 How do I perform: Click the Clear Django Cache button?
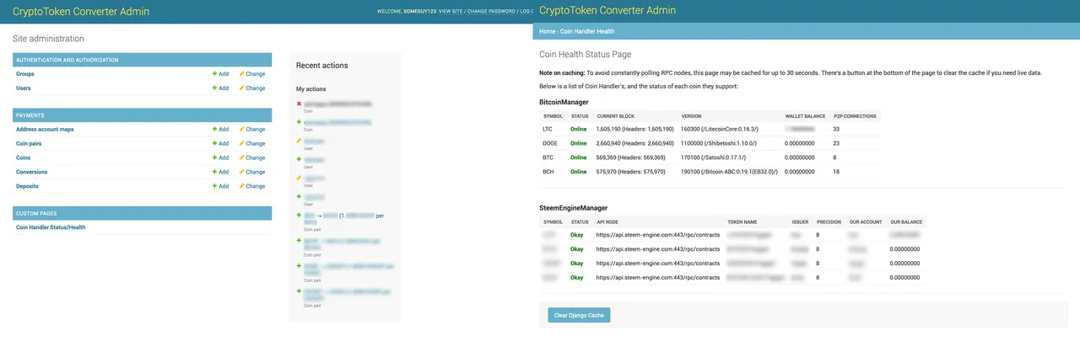[579, 315]
